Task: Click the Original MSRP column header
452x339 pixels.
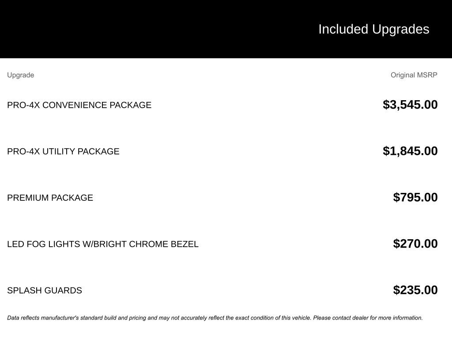Action: [x=414, y=75]
